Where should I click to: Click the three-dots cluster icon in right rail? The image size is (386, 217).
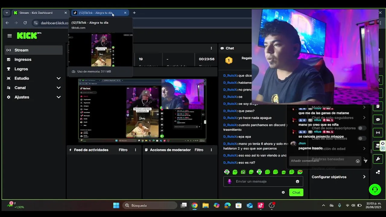click(378, 172)
